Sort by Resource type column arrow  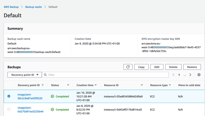pos(170,85)
